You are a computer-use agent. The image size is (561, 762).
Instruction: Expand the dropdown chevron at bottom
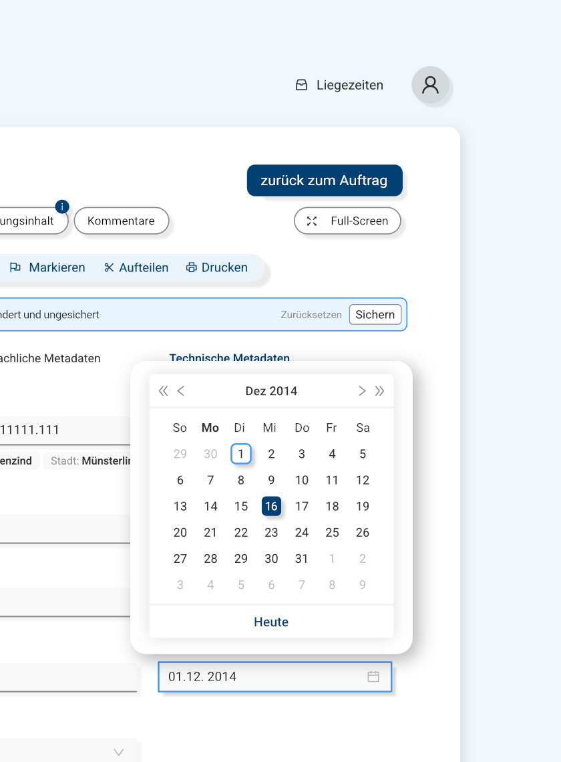tap(118, 752)
